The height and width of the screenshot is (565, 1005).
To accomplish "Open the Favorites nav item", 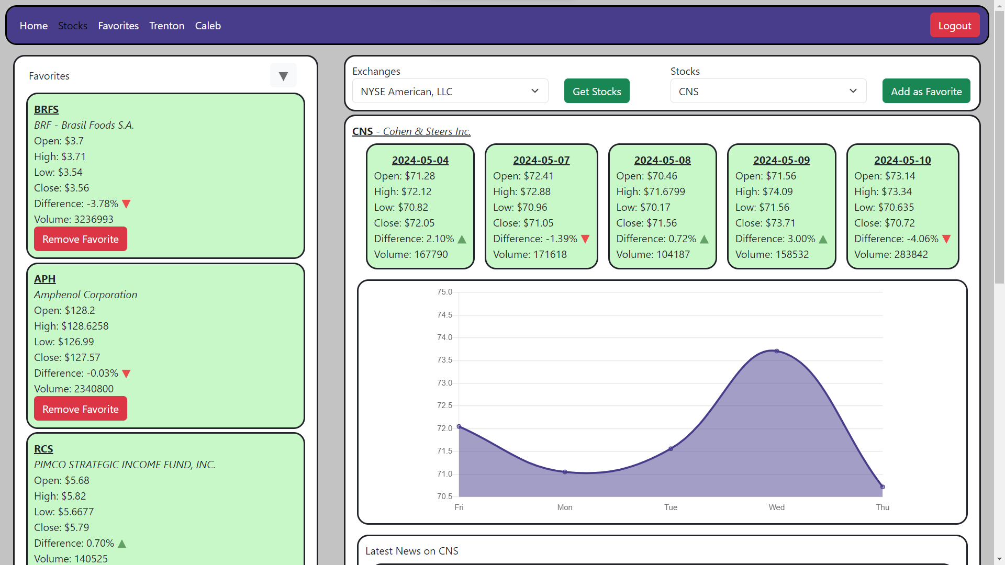I will (118, 26).
